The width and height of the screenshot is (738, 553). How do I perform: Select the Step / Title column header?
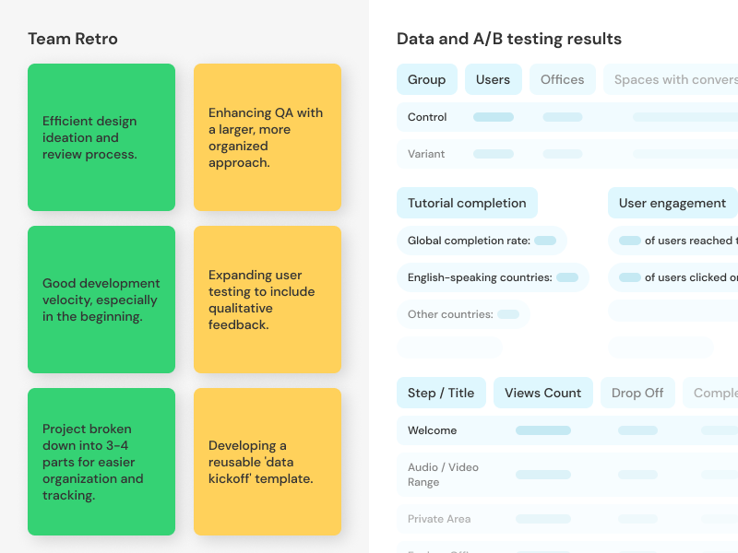[441, 393]
